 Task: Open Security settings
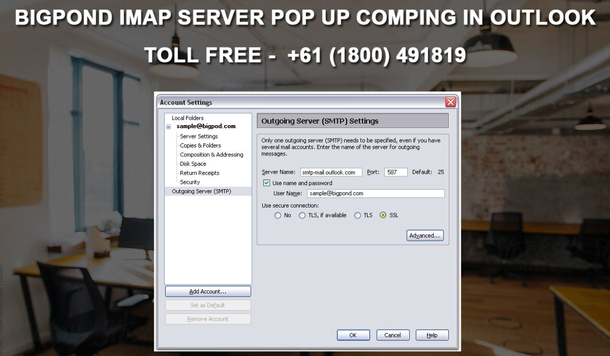190,182
